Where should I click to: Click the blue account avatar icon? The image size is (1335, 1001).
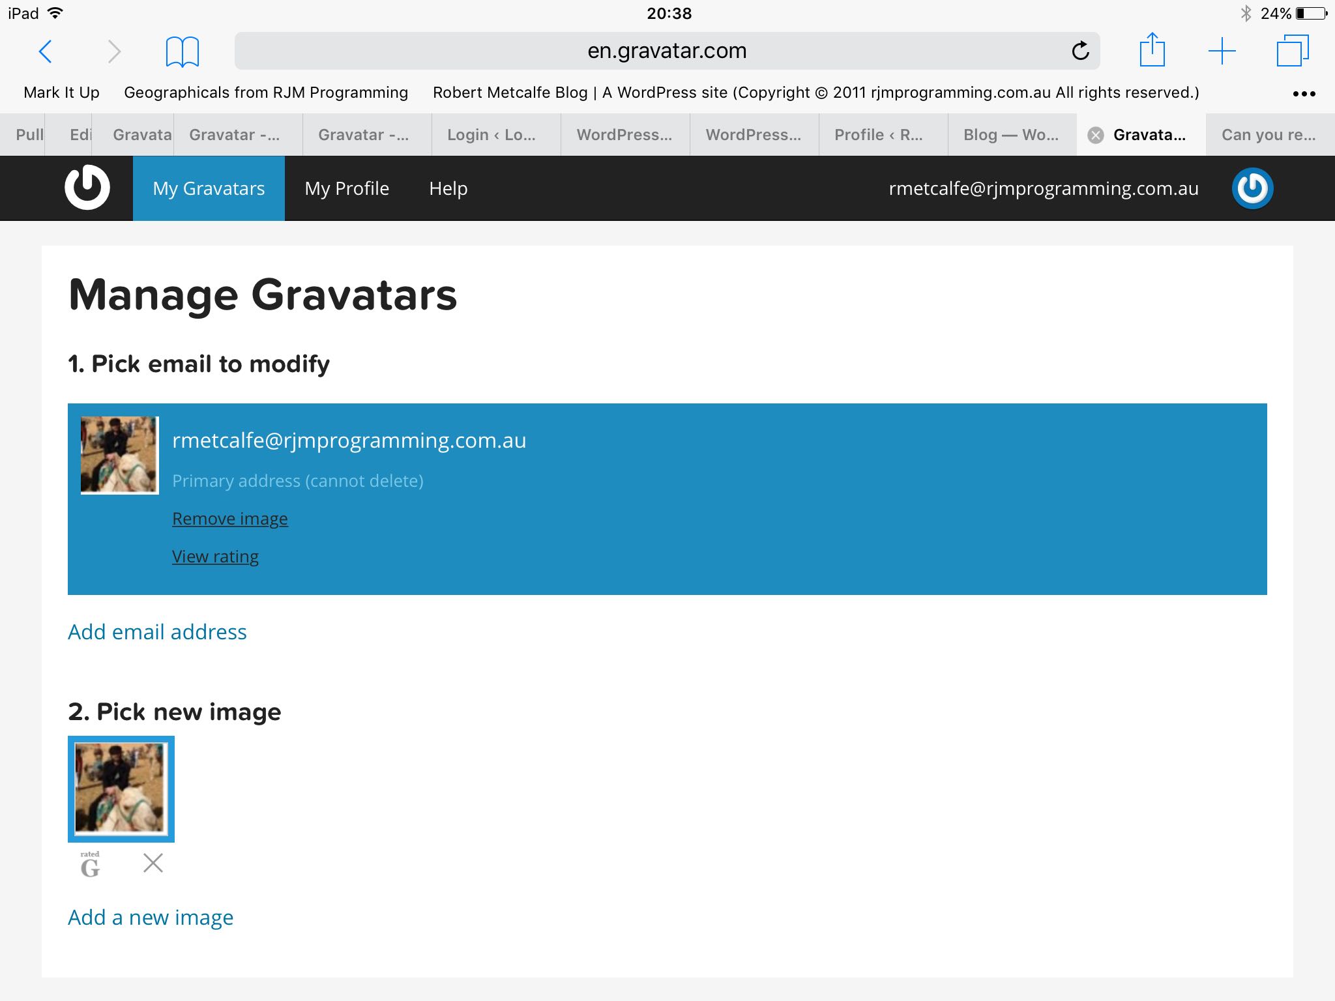click(1252, 188)
